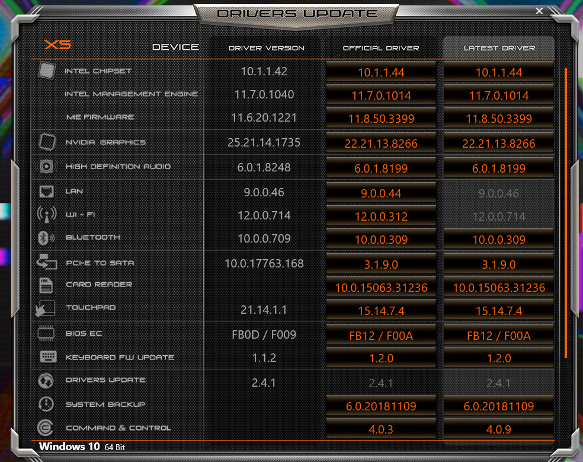Image resolution: width=583 pixels, height=462 pixels.
Task: Install official LAN driver 9.0.0.44
Action: click(x=381, y=193)
